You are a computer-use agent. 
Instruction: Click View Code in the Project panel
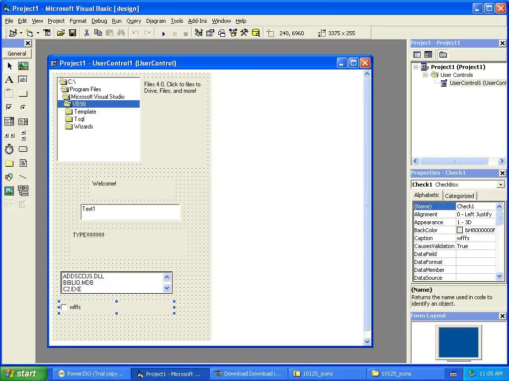pos(417,55)
